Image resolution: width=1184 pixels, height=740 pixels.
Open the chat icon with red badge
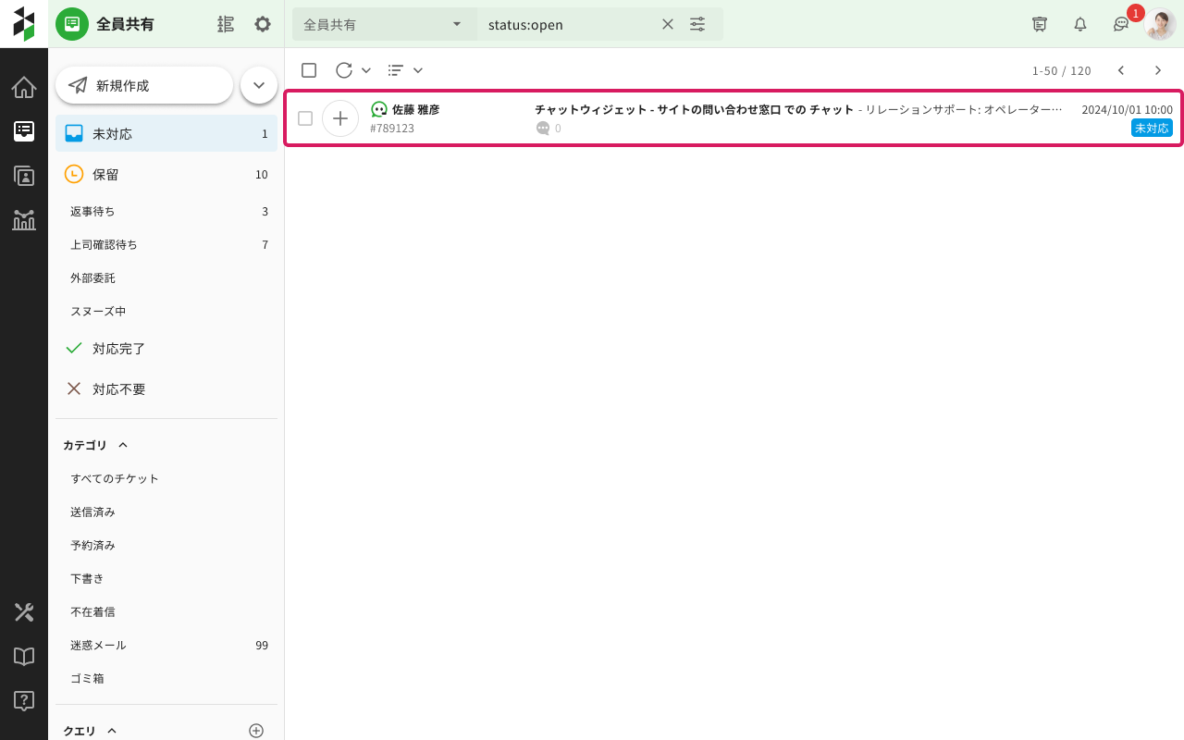pyautogui.click(x=1121, y=24)
